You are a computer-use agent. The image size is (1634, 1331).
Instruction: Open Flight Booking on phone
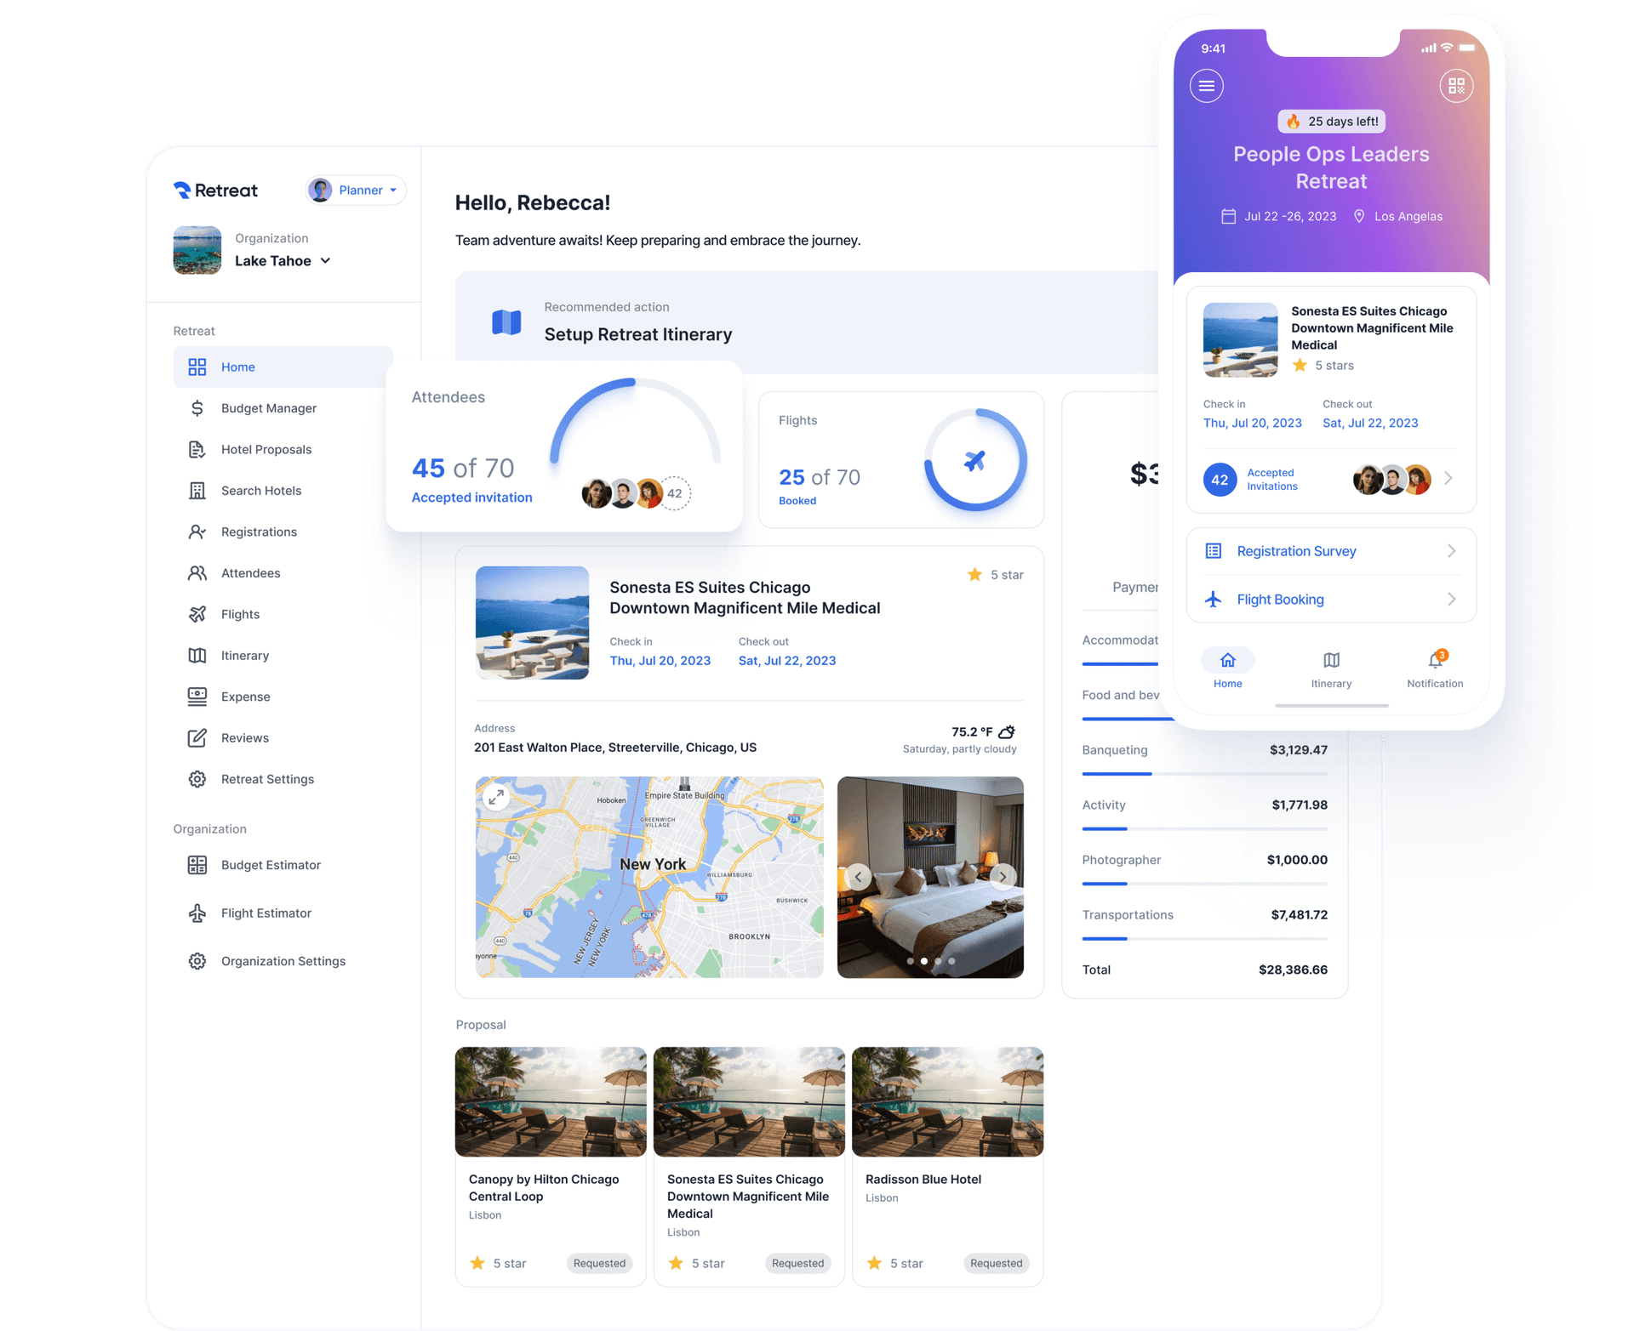[x=1331, y=600]
